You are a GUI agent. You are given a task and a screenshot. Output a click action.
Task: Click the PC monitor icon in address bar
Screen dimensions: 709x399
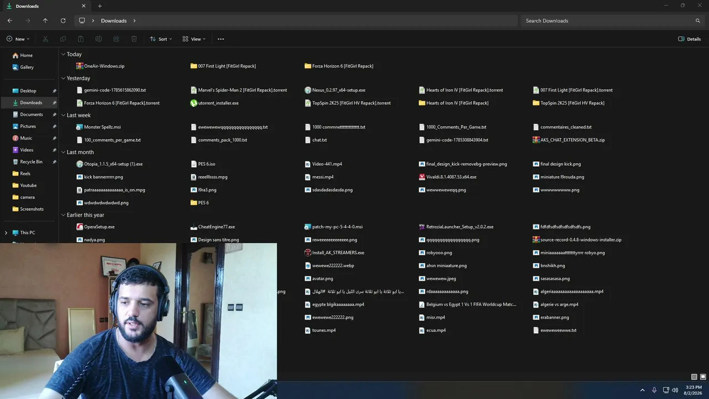[82, 21]
